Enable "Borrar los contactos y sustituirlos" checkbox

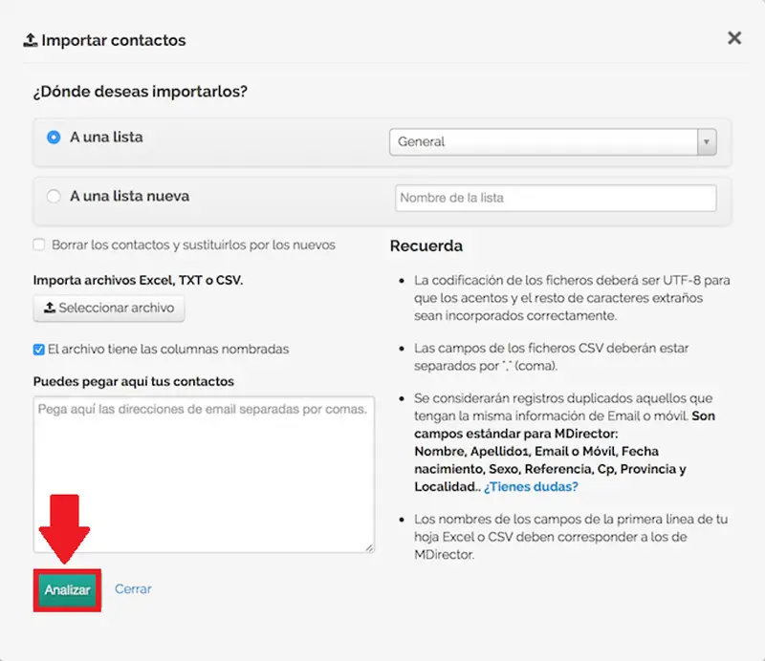click(x=39, y=245)
